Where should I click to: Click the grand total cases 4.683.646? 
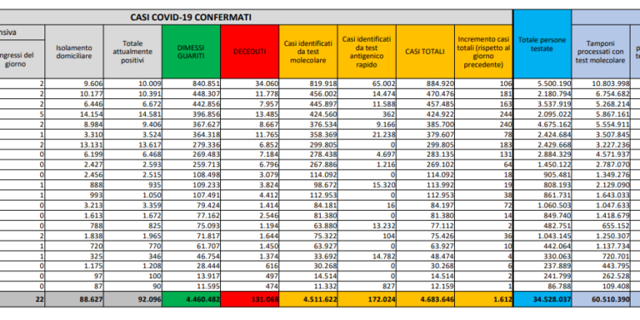pyautogui.click(x=425, y=300)
